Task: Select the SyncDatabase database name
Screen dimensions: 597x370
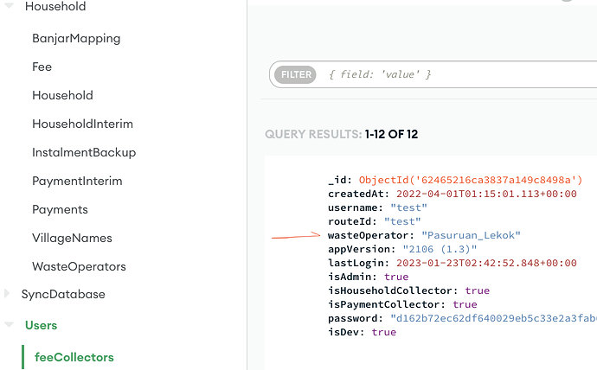Action: pos(65,294)
